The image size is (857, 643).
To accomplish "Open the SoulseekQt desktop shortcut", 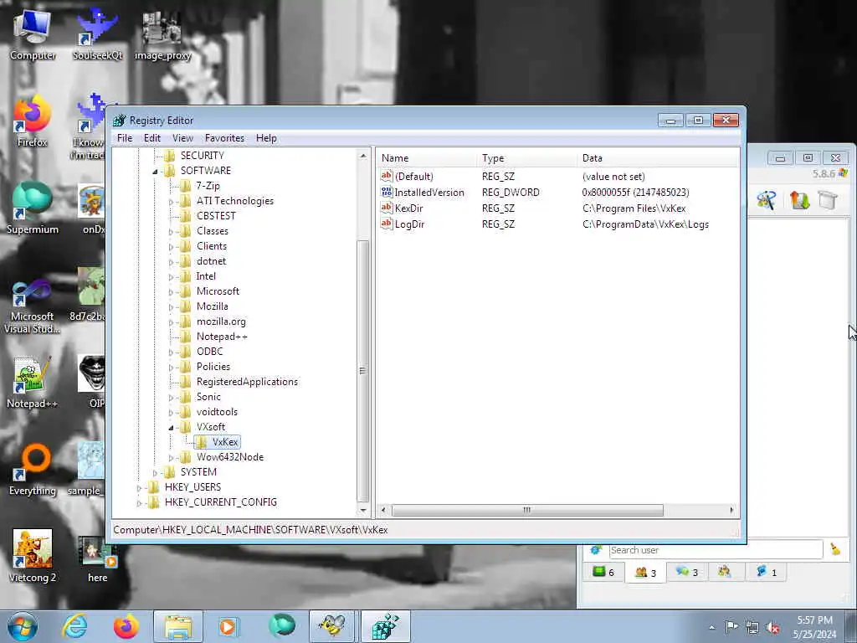I will (97, 33).
